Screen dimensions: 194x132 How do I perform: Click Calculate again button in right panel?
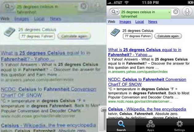coord(168,36)
